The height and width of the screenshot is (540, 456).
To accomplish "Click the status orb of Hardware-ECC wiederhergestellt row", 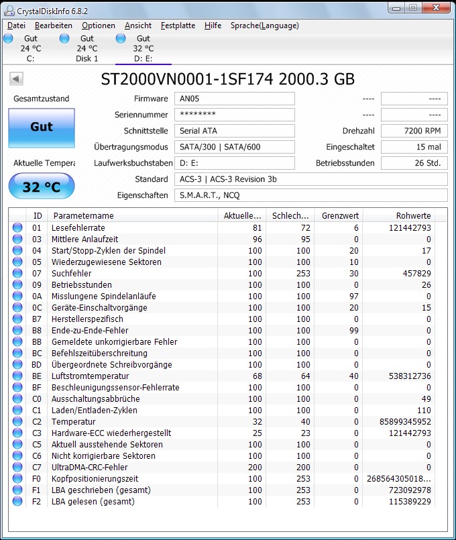I will (17, 433).
